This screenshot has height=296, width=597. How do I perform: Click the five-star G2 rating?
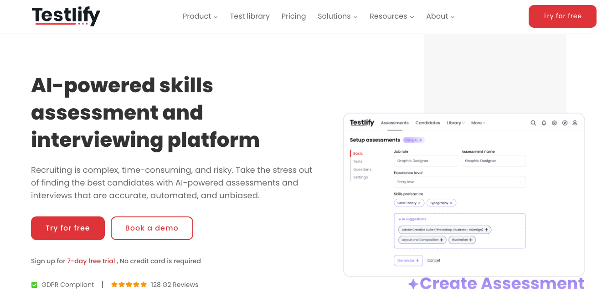tap(129, 285)
